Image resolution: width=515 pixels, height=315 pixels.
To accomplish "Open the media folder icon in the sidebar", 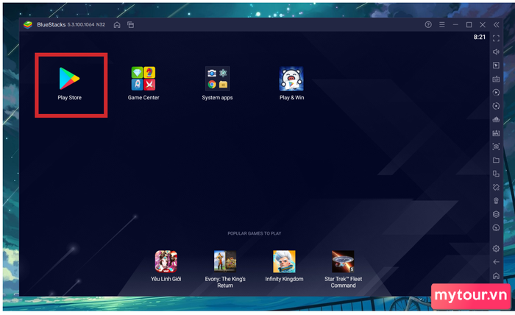I will [x=496, y=160].
